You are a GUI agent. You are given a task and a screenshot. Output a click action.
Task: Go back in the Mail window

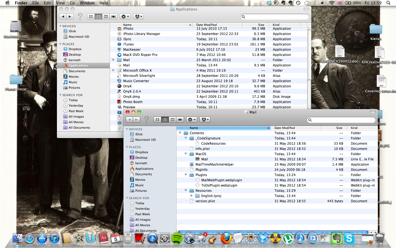pos(129,120)
